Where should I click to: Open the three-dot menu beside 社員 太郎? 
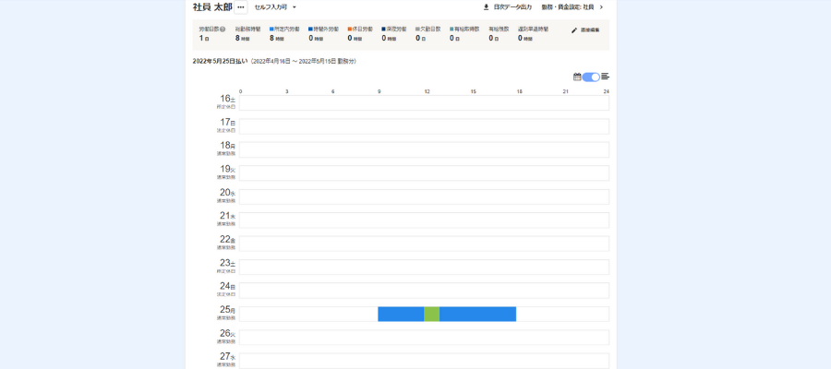click(241, 7)
